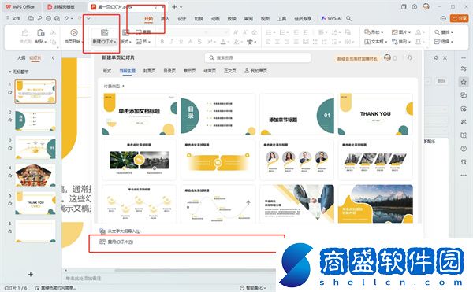This screenshot has height=292, width=473.
Task: Click the Format Painter brush icon
Action: [x=25, y=32]
